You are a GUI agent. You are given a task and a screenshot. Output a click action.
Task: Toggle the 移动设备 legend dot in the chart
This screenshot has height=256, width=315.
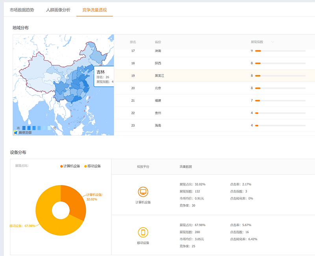[x=85, y=166]
